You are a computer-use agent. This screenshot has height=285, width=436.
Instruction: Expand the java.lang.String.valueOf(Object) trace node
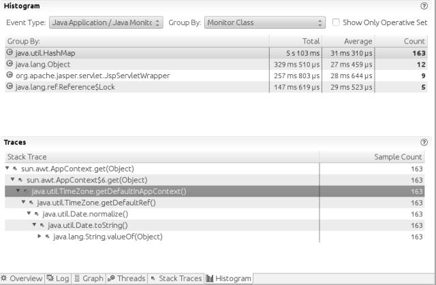(x=40, y=236)
